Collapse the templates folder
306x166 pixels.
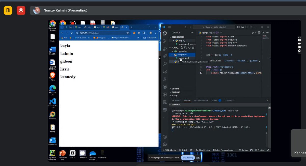tap(182, 55)
